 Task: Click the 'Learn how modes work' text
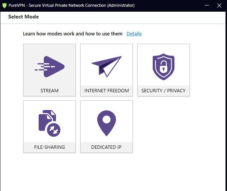(73, 34)
